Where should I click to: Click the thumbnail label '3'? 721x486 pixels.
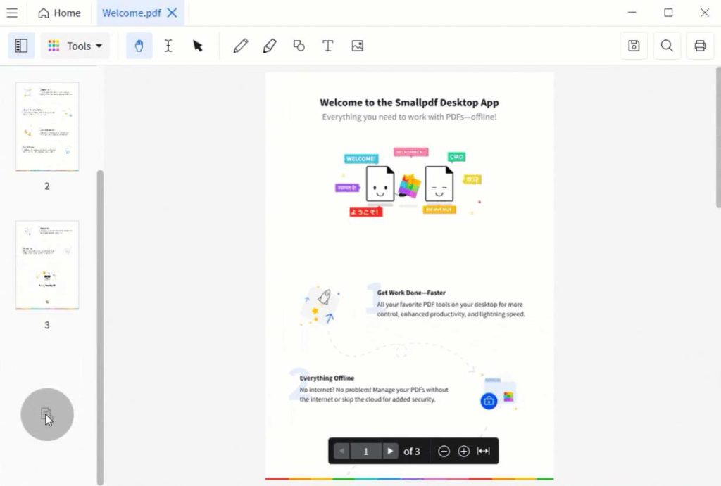click(47, 325)
